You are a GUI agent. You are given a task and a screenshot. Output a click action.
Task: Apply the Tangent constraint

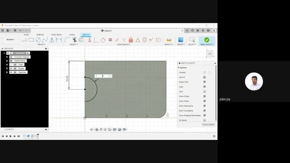click(103, 40)
